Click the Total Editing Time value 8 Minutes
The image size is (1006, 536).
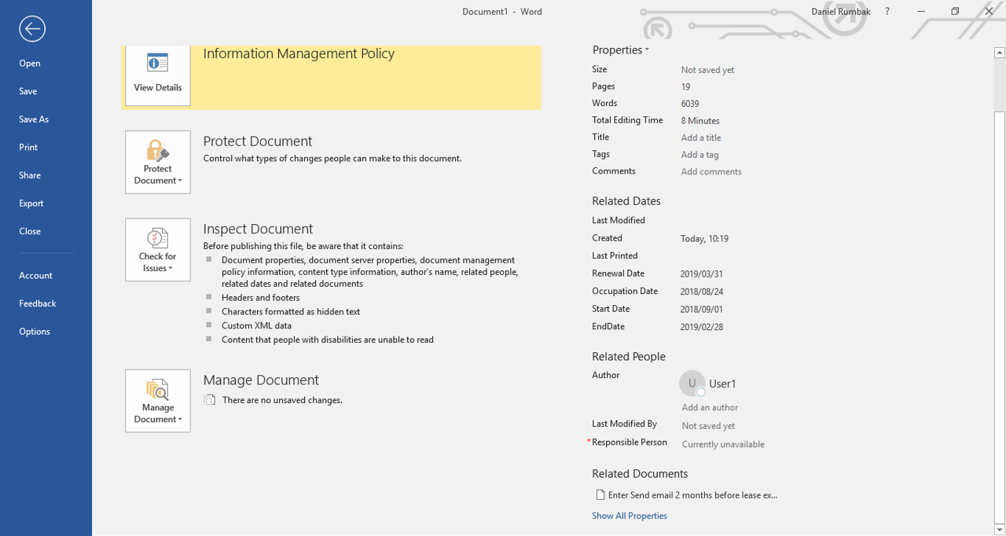tap(700, 121)
